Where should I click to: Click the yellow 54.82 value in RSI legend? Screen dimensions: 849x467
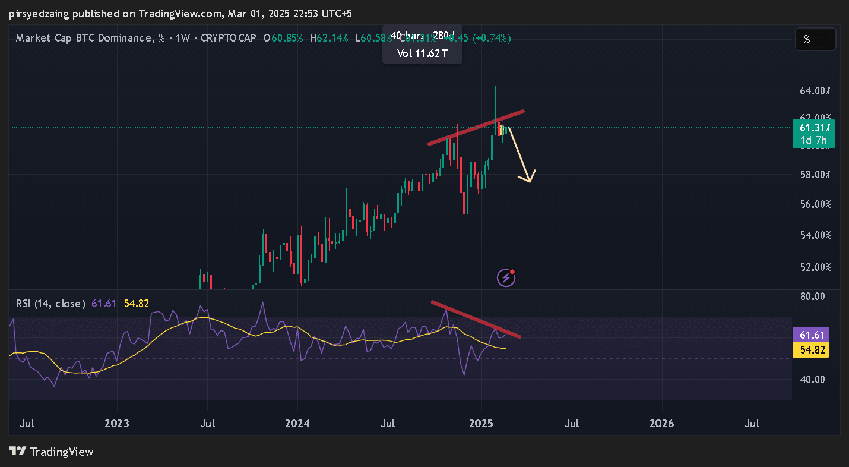pyautogui.click(x=136, y=304)
